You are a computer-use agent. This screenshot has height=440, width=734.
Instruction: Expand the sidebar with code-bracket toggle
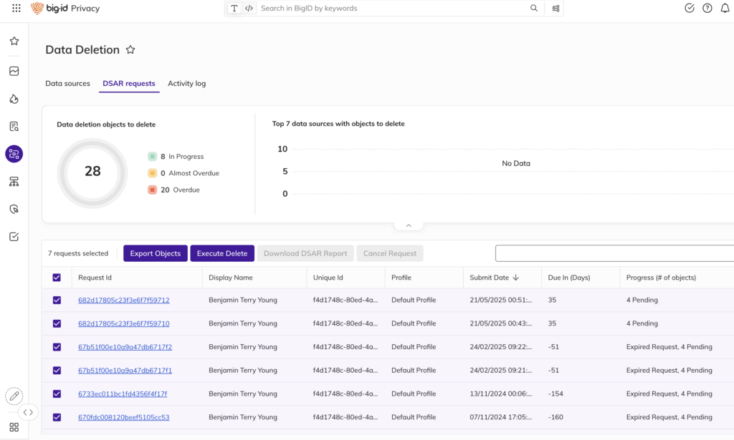coord(28,412)
